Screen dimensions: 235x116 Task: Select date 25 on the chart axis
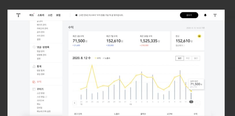click(92, 102)
